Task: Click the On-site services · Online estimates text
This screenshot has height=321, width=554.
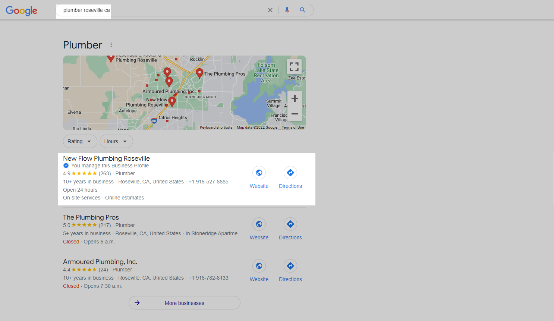Action: (103, 198)
